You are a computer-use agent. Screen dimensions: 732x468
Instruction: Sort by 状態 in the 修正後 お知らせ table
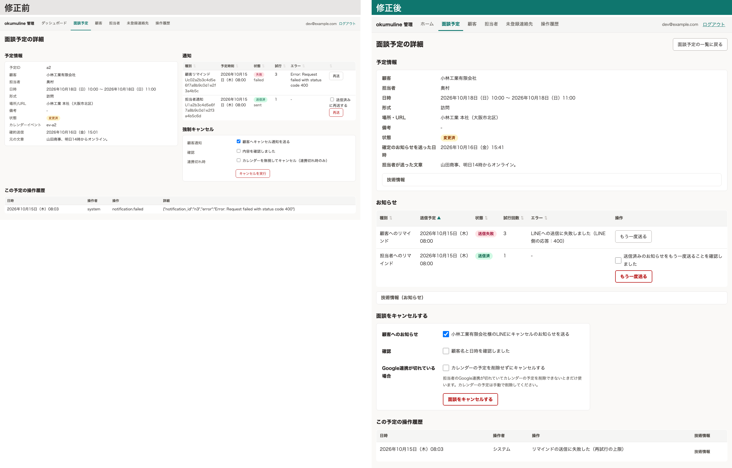(481, 218)
